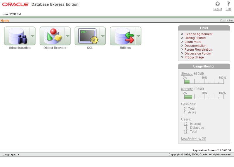Click the Storage usage link
Viewport: 234px width, 167px height.
coord(187,74)
